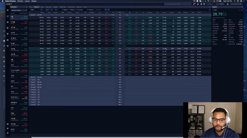The image size is (247, 138).
Task: Click the lock icon beside account name
Action: pyautogui.click(x=228, y=4)
